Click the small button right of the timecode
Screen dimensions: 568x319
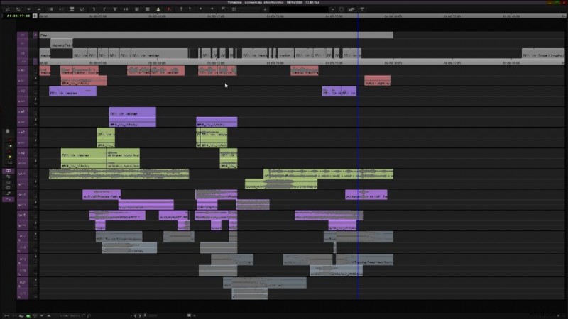(35, 16)
